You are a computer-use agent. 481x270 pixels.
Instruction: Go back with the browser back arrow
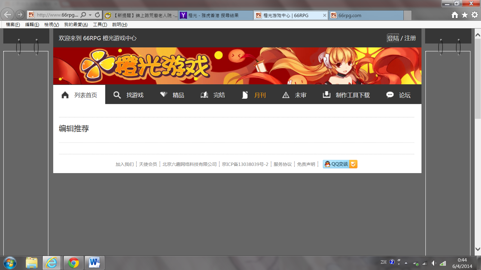coord(8,14)
